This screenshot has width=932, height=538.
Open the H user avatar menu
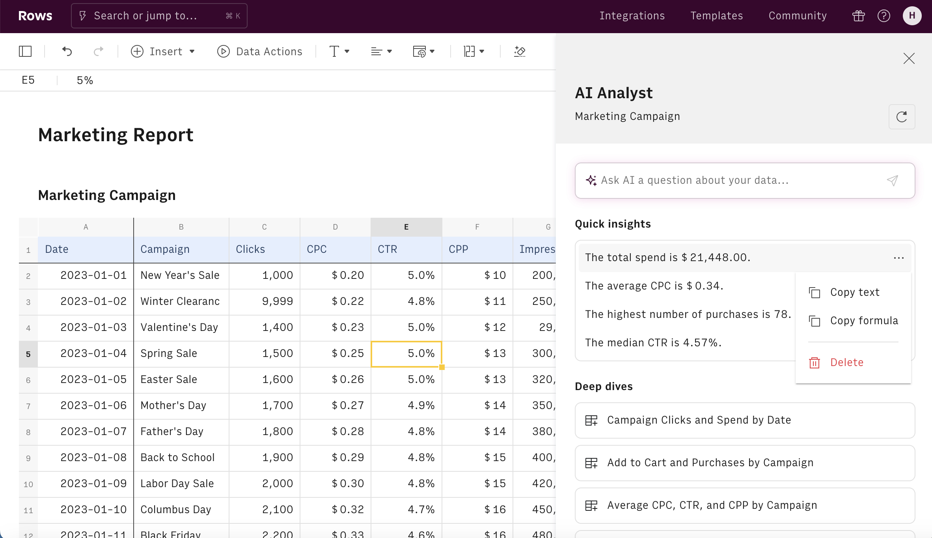[912, 16]
